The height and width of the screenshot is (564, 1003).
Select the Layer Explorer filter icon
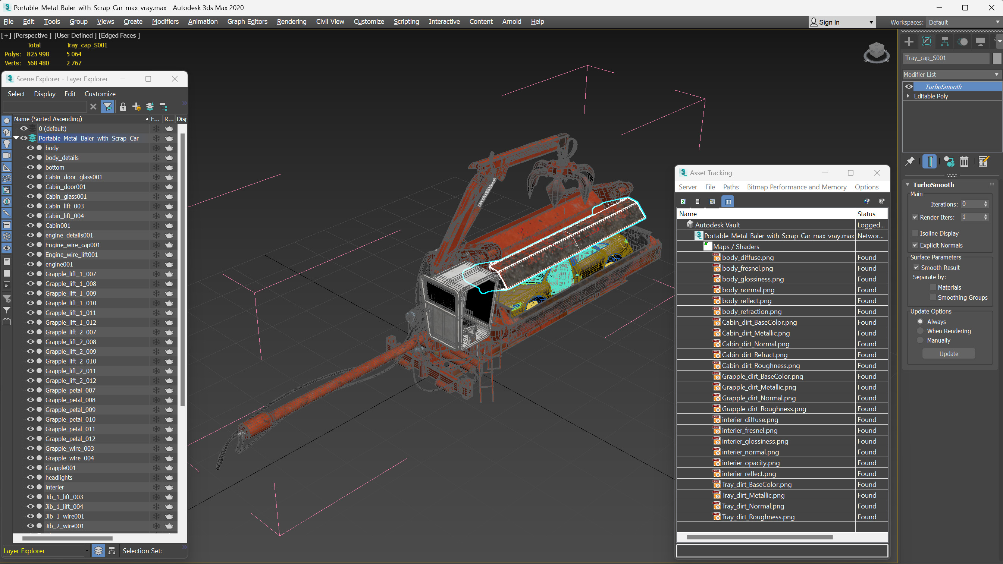click(x=107, y=107)
